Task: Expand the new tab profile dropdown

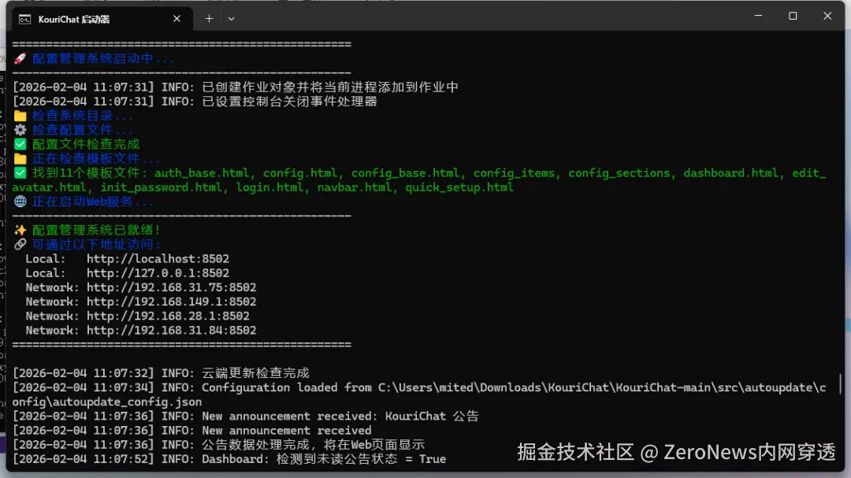Action: pos(231,18)
